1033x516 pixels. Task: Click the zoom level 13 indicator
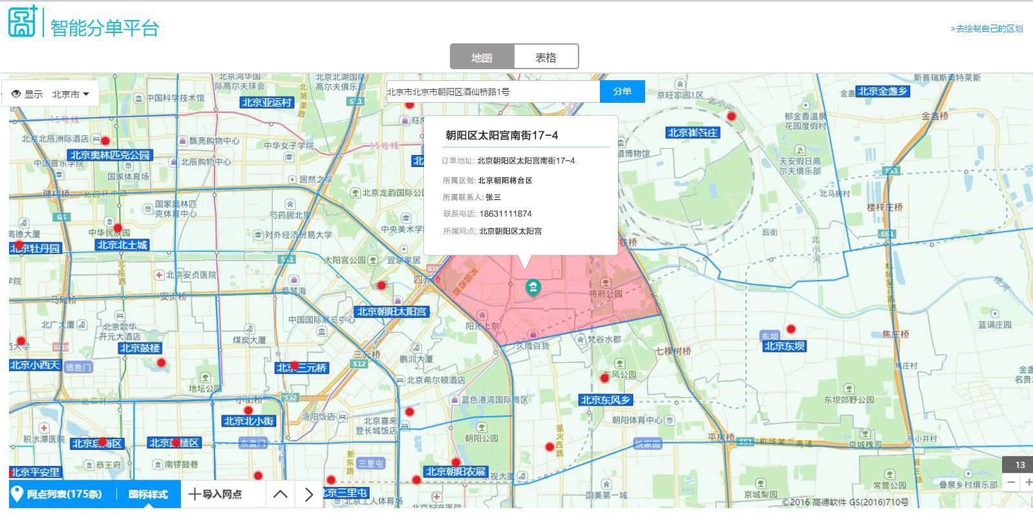tap(1019, 465)
